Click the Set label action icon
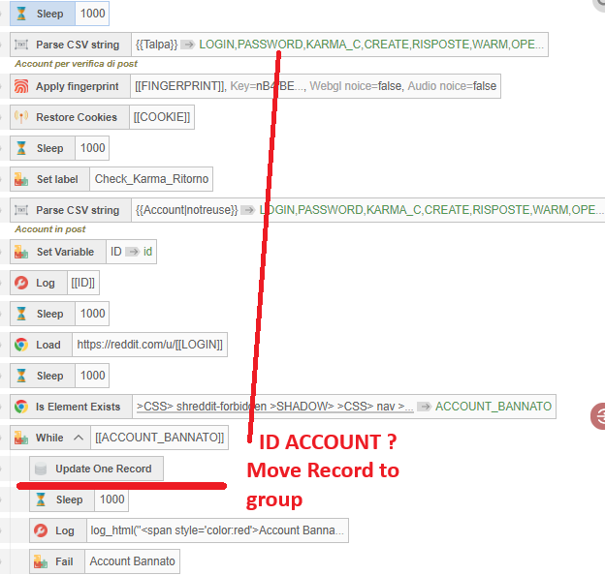The image size is (605, 575). point(21,179)
